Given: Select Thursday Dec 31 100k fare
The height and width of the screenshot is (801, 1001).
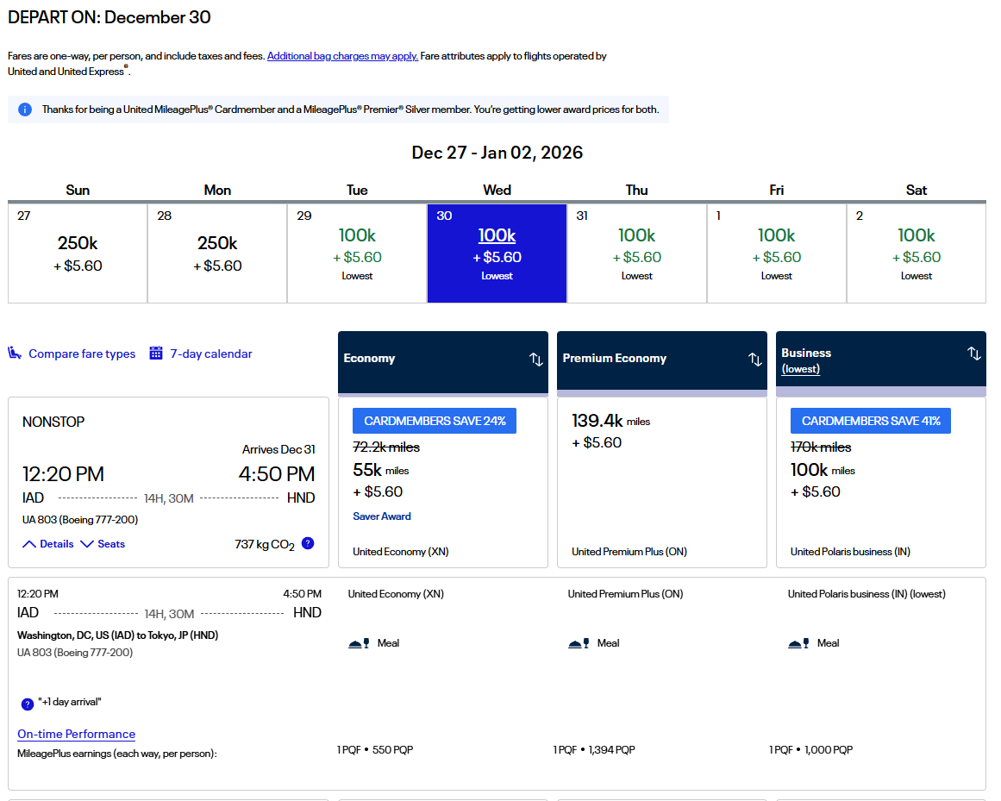Looking at the screenshot, I should (637, 253).
